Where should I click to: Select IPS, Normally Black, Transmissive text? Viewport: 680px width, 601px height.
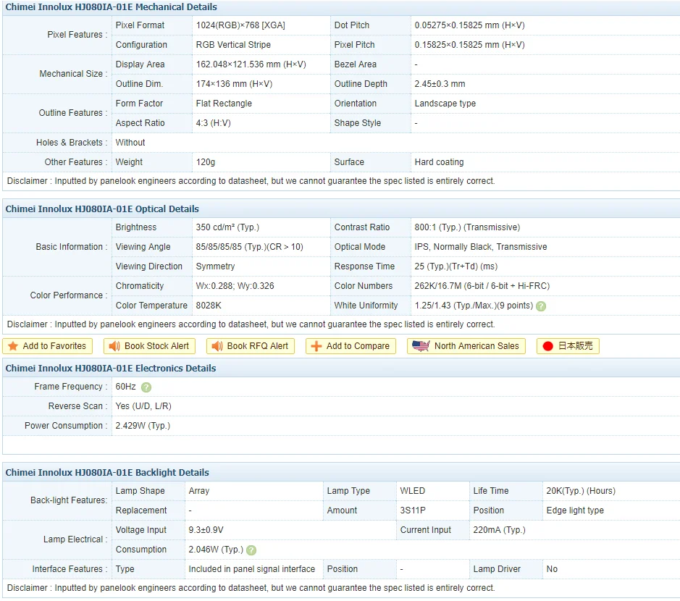(x=481, y=247)
